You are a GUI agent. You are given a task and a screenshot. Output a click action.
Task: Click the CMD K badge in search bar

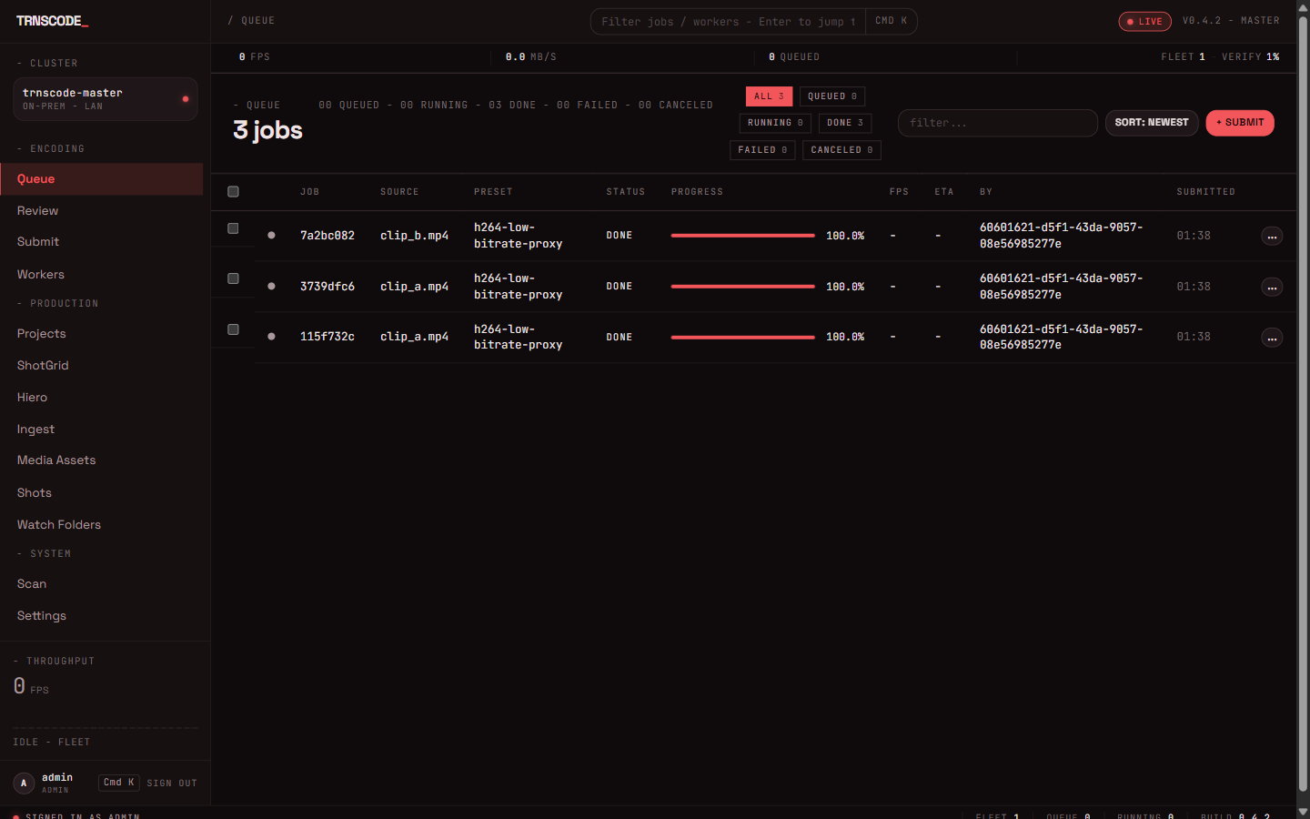pyautogui.click(x=892, y=21)
